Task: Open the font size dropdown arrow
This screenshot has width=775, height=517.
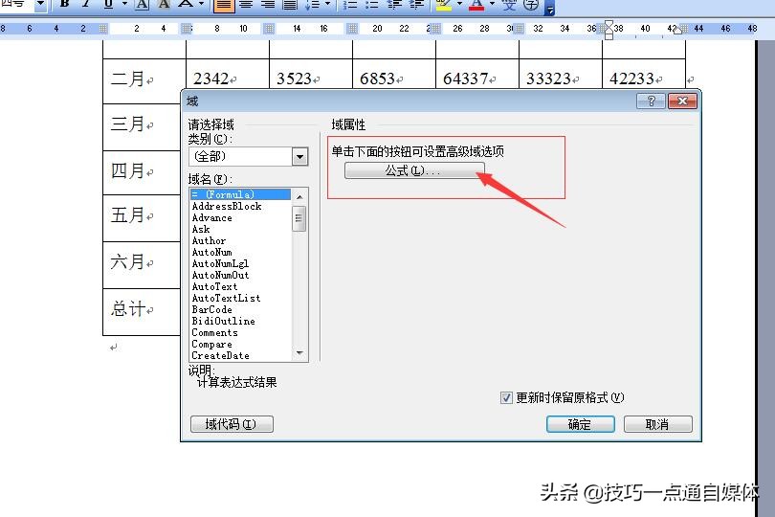Action: 40,4
